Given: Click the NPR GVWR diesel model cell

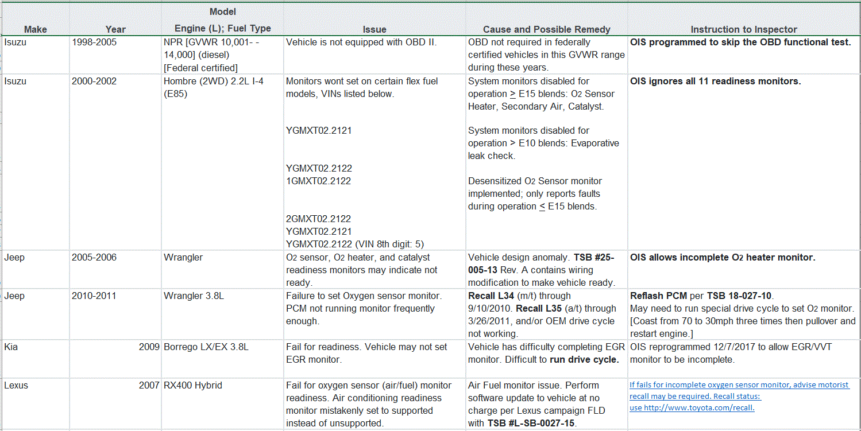Looking at the screenshot, I should (222, 55).
